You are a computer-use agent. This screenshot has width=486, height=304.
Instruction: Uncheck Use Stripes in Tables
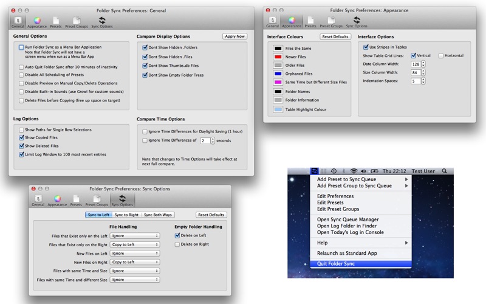point(366,47)
